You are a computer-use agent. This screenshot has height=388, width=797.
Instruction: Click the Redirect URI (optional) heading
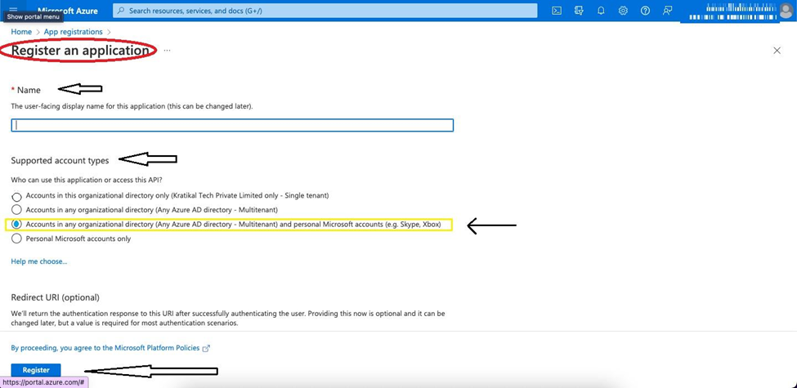click(x=56, y=297)
